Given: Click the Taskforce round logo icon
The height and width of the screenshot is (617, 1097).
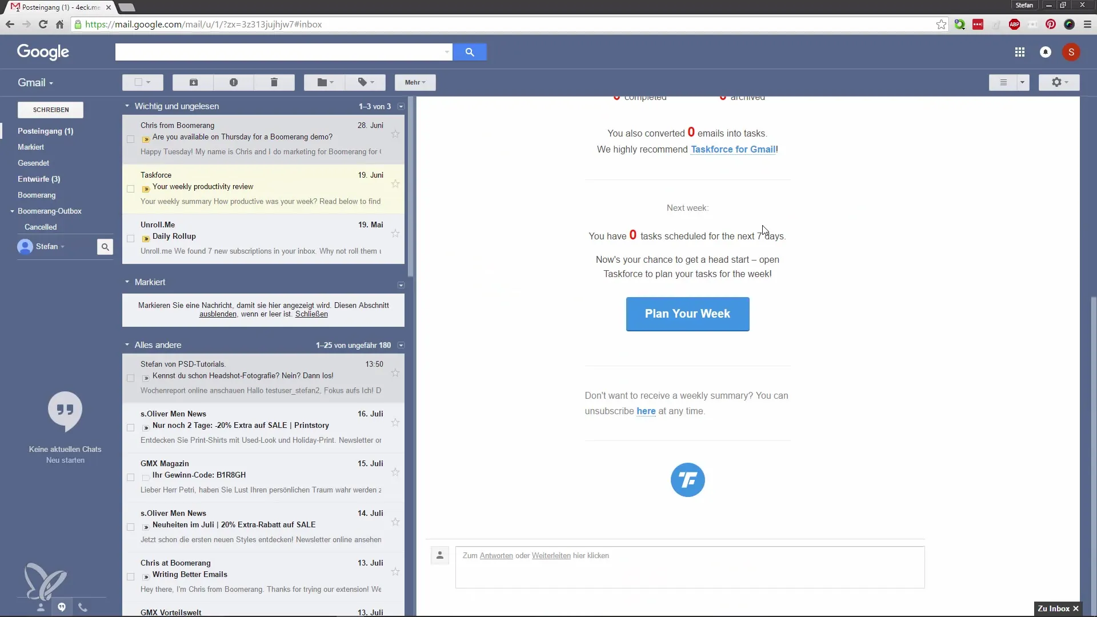Looking at the screenshot, I should (x=687, y=480).
